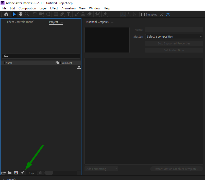The width and height of the screenshot is (205, 180).
Task: Select the Rectangle shape tool
Action: click(x=56, y=14)
